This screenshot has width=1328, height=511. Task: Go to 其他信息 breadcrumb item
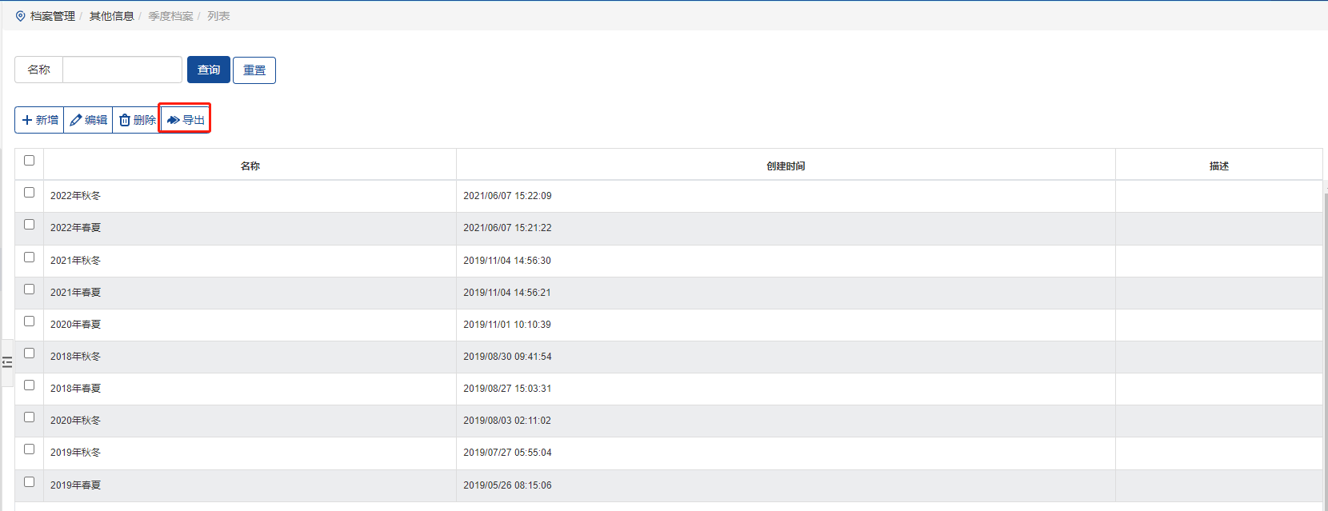click(x=111, y=16)
